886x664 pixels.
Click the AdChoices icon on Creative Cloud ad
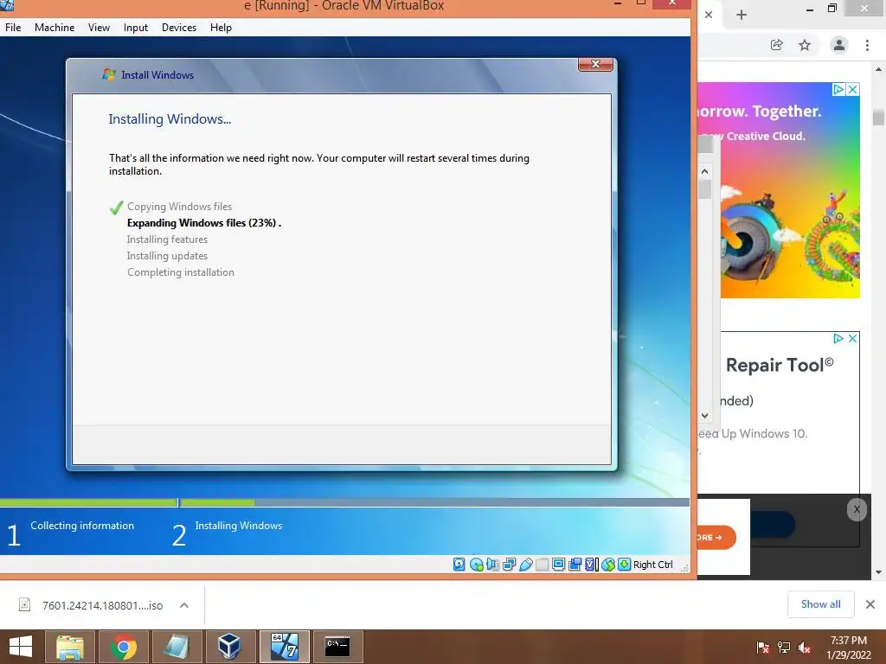[x=839, y=89]
